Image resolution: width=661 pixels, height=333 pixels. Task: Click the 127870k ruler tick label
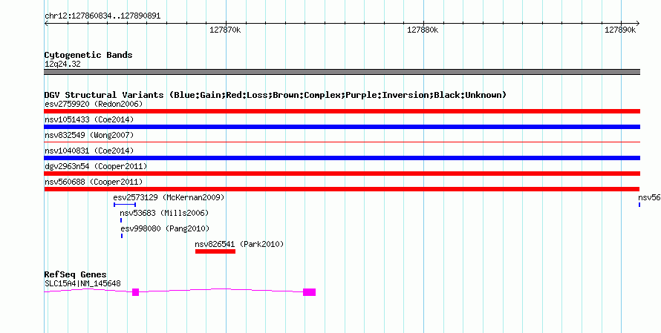point(225,30)
